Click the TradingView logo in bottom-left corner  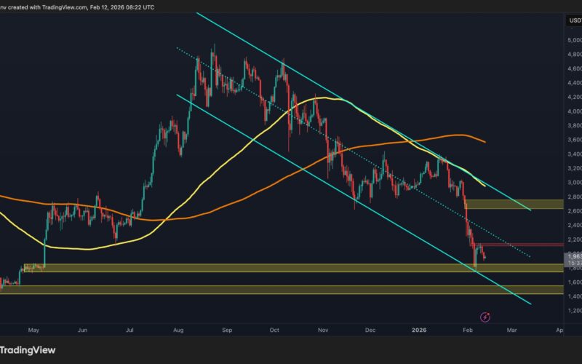tap(29, 349)
